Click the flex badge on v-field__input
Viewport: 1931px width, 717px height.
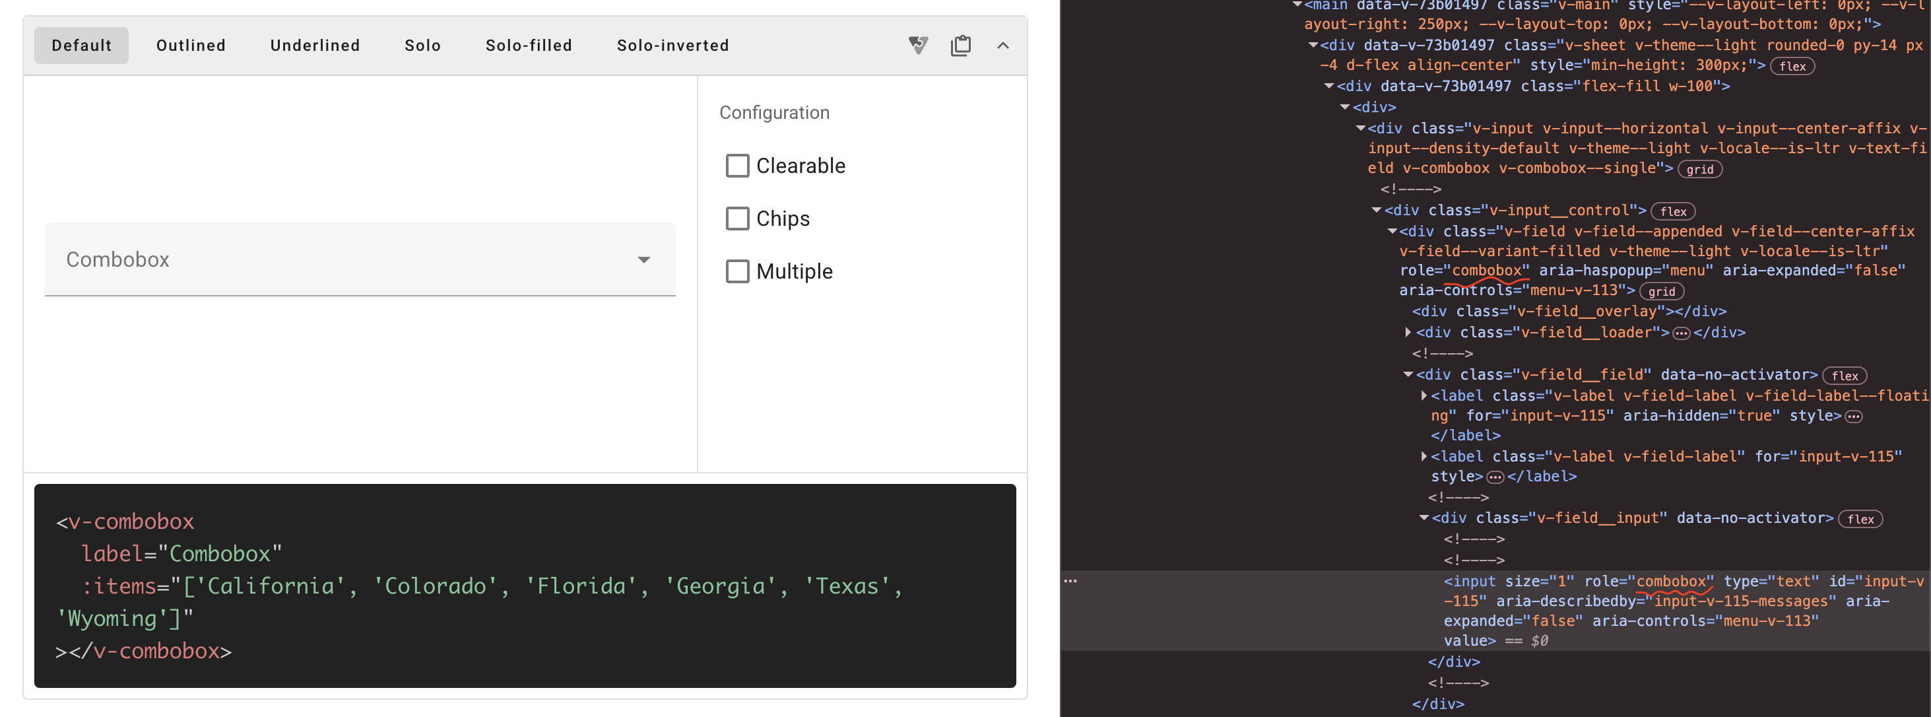[1861, 518]
